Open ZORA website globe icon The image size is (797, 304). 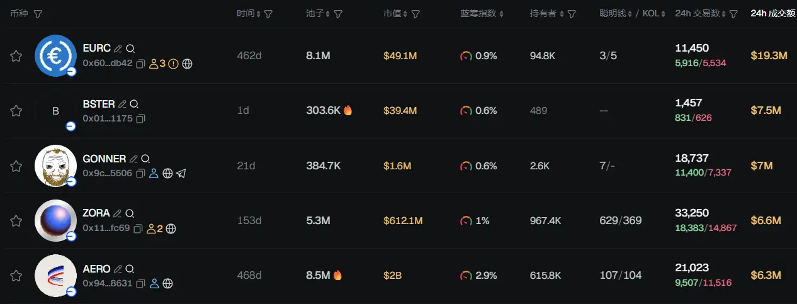171,228
